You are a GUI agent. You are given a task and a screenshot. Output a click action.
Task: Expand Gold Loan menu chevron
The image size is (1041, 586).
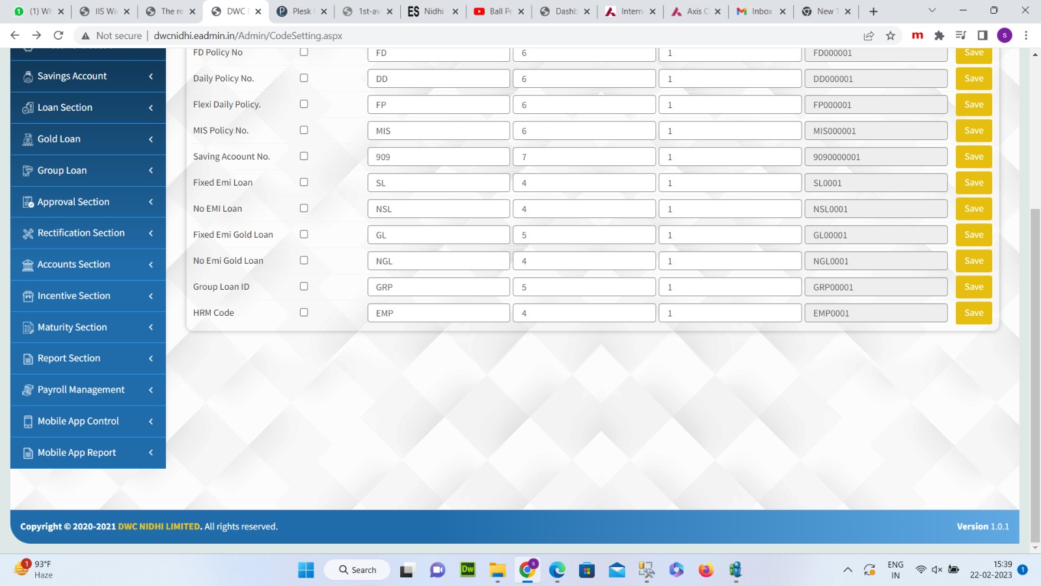[x=151, y=139]
